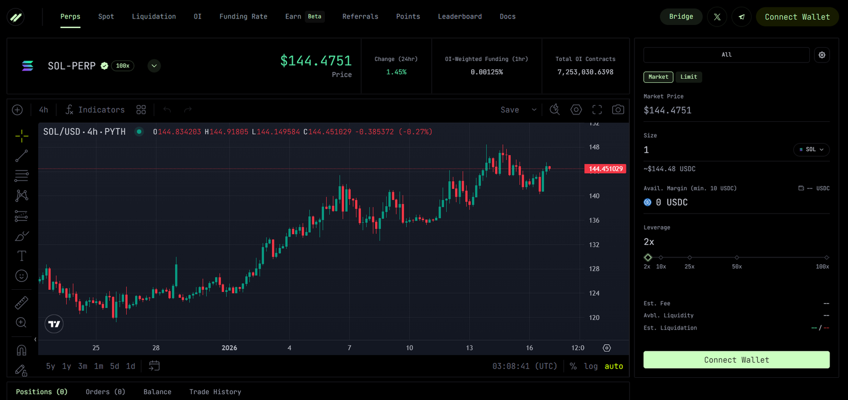Open chart Indicators menu
Image resolution: width=848 pixels, height=400 pixels.
pos(95,110)
